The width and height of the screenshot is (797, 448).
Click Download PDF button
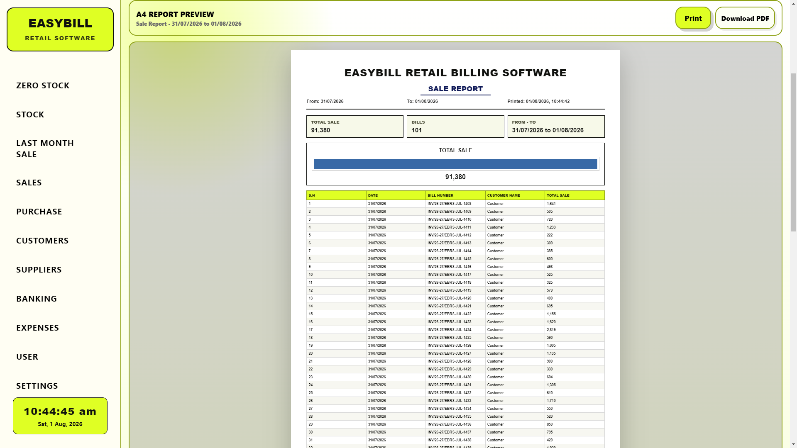pyautogui.click(x=745, y=18)
